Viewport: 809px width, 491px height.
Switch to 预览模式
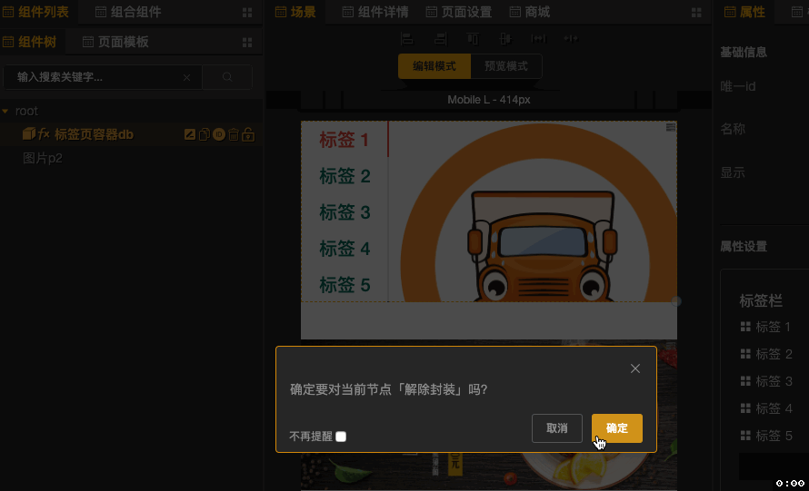(x=506, y=66)
